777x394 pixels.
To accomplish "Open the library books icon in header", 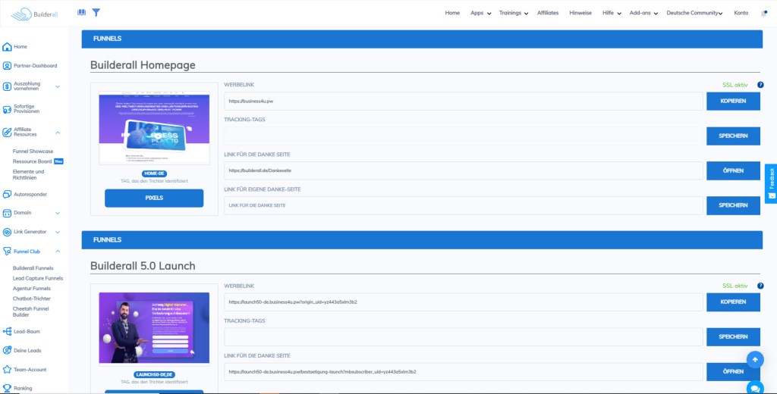I will [x=82, y=13].
